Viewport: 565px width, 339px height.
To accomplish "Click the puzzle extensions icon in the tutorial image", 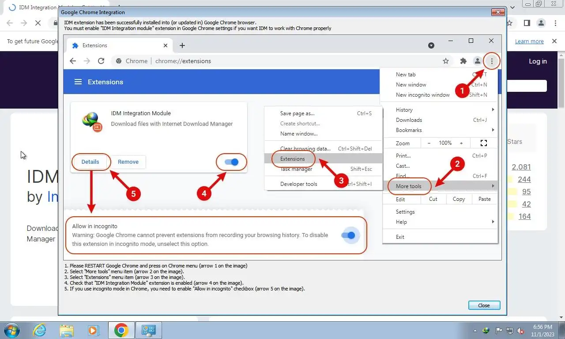I will [463, 61].
